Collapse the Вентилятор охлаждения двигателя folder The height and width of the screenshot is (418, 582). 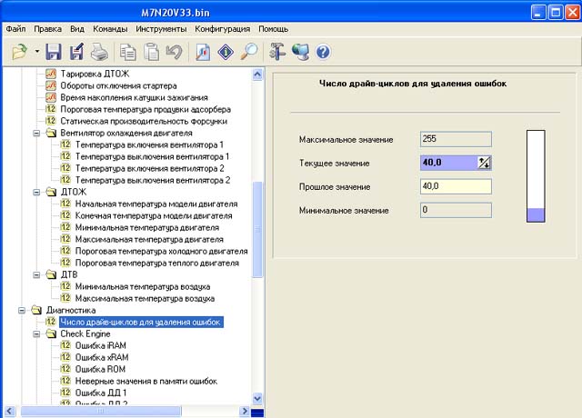tap(36, 134)
